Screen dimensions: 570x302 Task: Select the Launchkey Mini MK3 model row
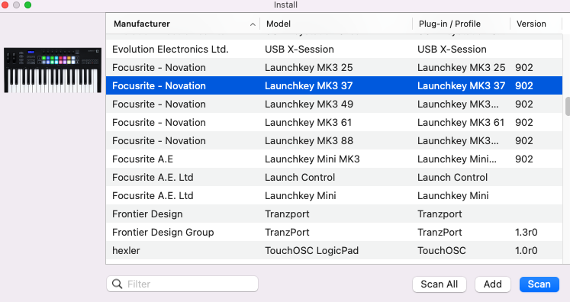(334, 159)
